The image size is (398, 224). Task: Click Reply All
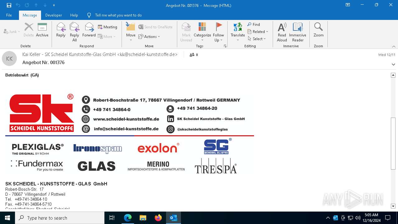(75, 32)
